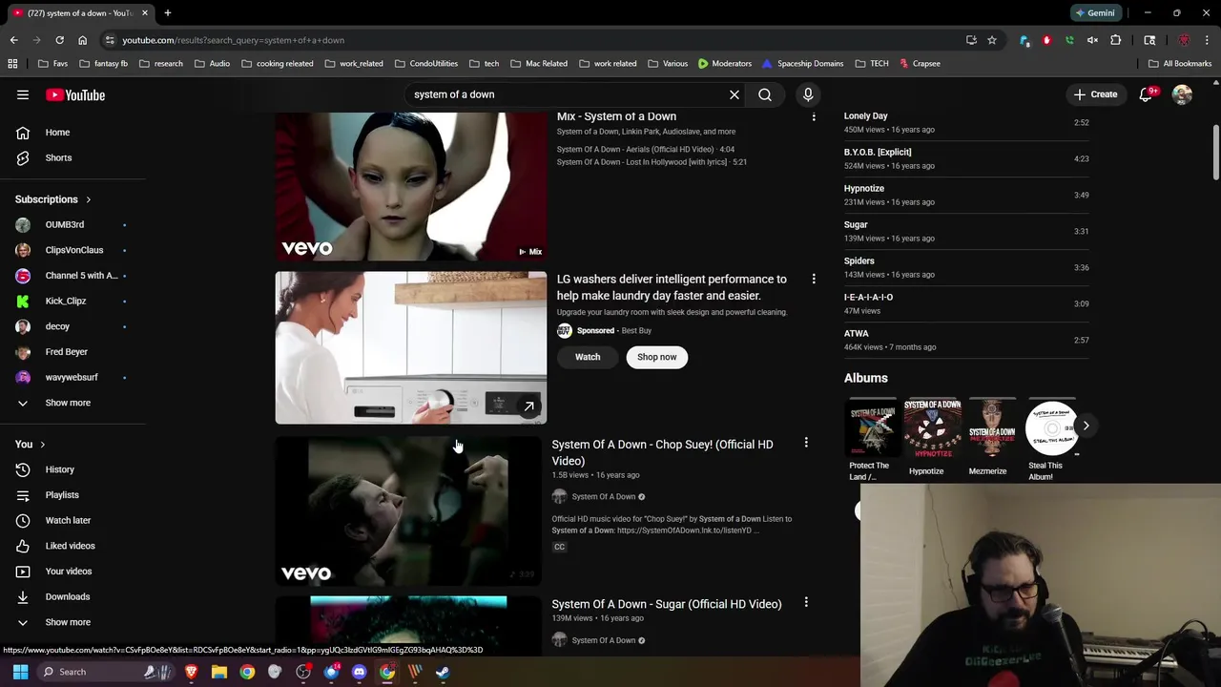Click the Home icon in sidebar
This screenshot has width=1221, height=687.
23,133
